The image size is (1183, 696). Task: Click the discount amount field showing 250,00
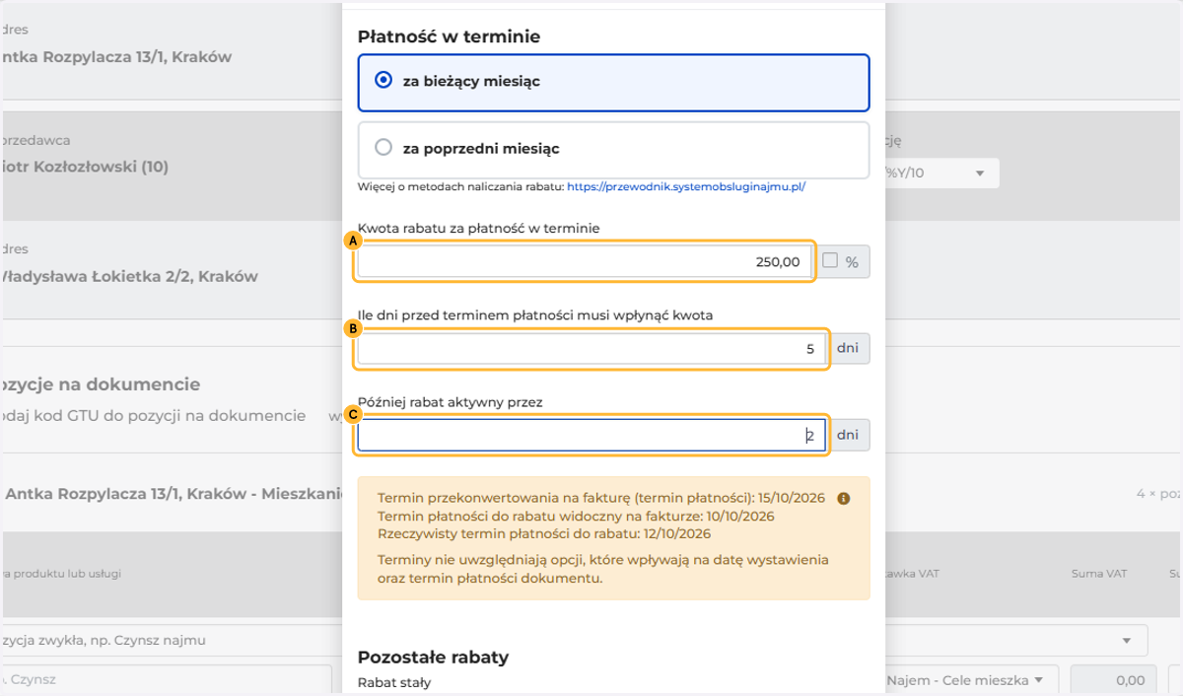tap(586, 262)
